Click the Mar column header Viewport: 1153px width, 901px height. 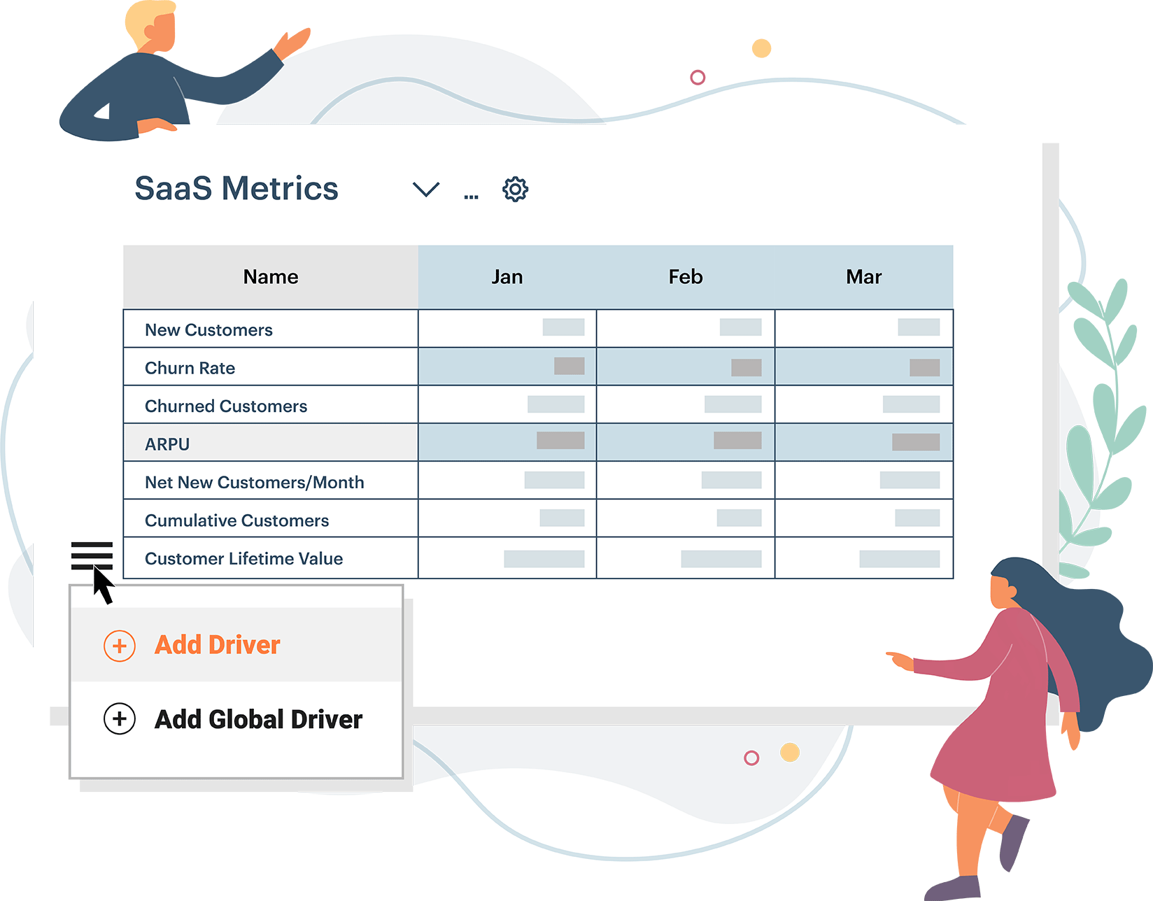[863, 277]
